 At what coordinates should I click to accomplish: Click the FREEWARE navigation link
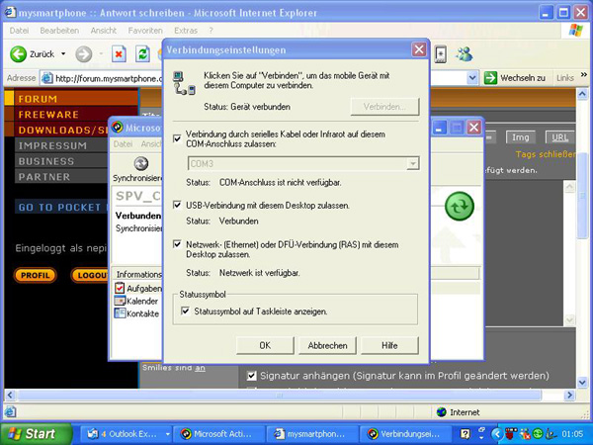[48, 115]
